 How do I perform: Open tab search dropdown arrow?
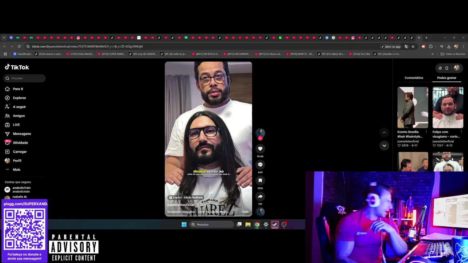(4, 38)
